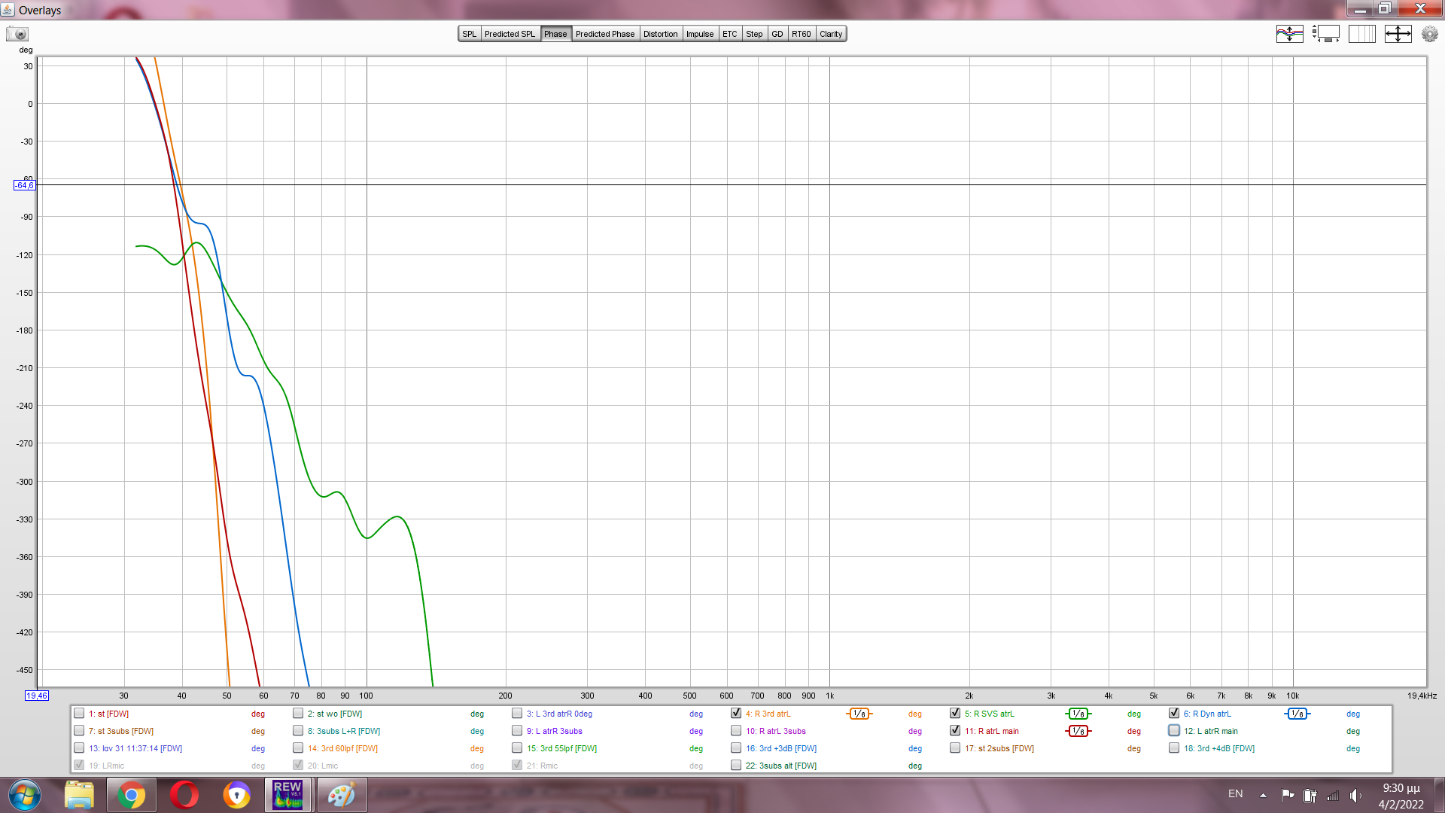Viewport: 1445px width, 813px height.
Task: Click the 19,46 frequency readout field
Action: (x=37, y=696)
